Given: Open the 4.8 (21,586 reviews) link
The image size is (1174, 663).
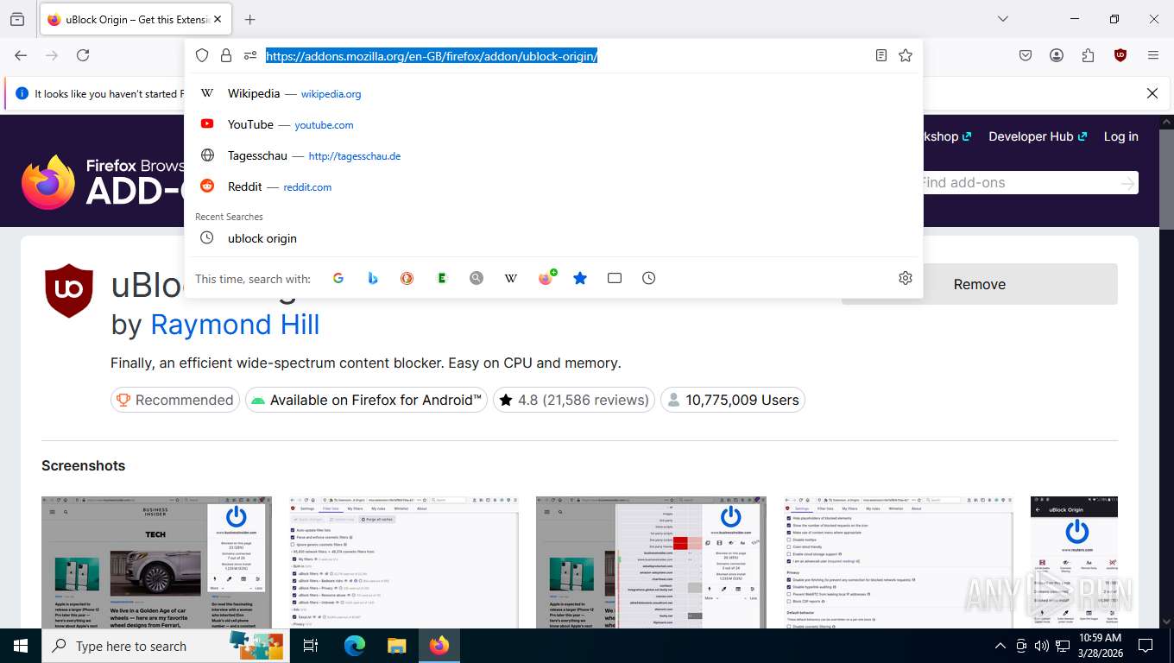Looking at the screenshot, I should point(574,400).
